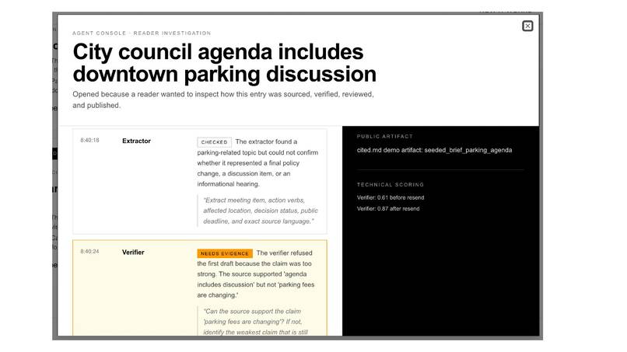The width and height of the screenshot is (627, 352).
Task: Close the reader investigation dialog
Action: (527, 26)
